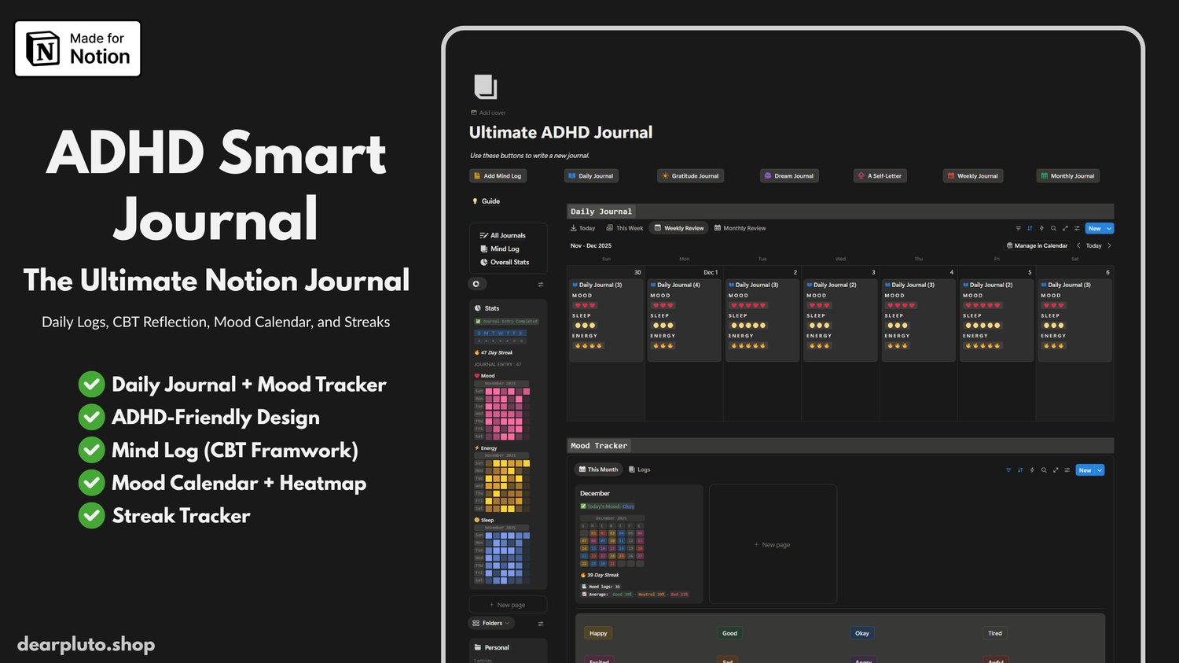Switch to the Today view tab

pos(583,228)
